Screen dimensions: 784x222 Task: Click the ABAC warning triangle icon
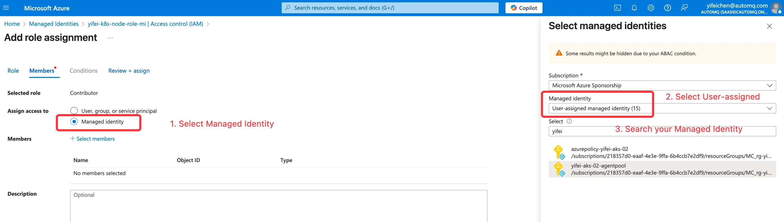pos(559,53)
